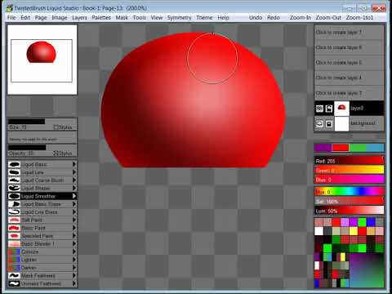
Task: Select the Soft Paint brush icon
Action: point(14,220)
